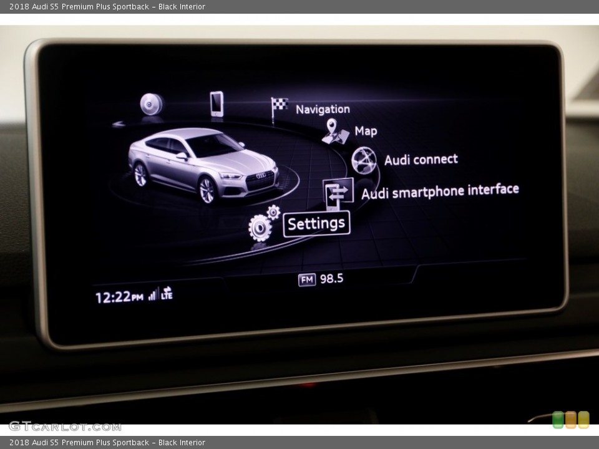Image resolution: width=599 pixels, height=449 pixels.
Task: Tap the LTE data connection icon
Action: 167,293
